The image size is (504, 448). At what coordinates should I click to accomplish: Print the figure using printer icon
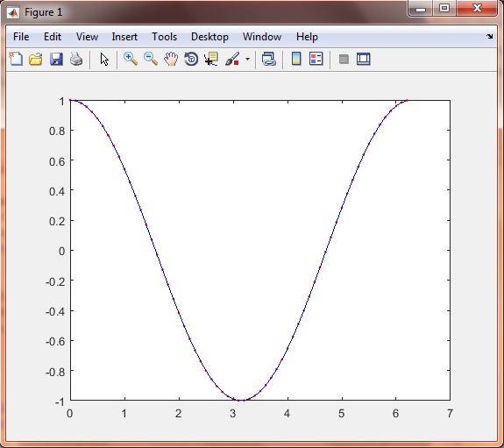coord(76,60)
